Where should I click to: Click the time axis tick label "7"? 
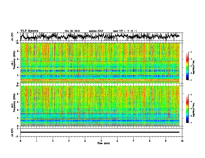tap(134, 141)
